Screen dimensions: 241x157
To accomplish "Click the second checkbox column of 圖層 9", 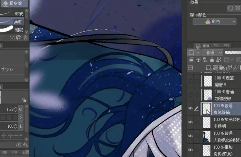I will click(x=197, y=81).
